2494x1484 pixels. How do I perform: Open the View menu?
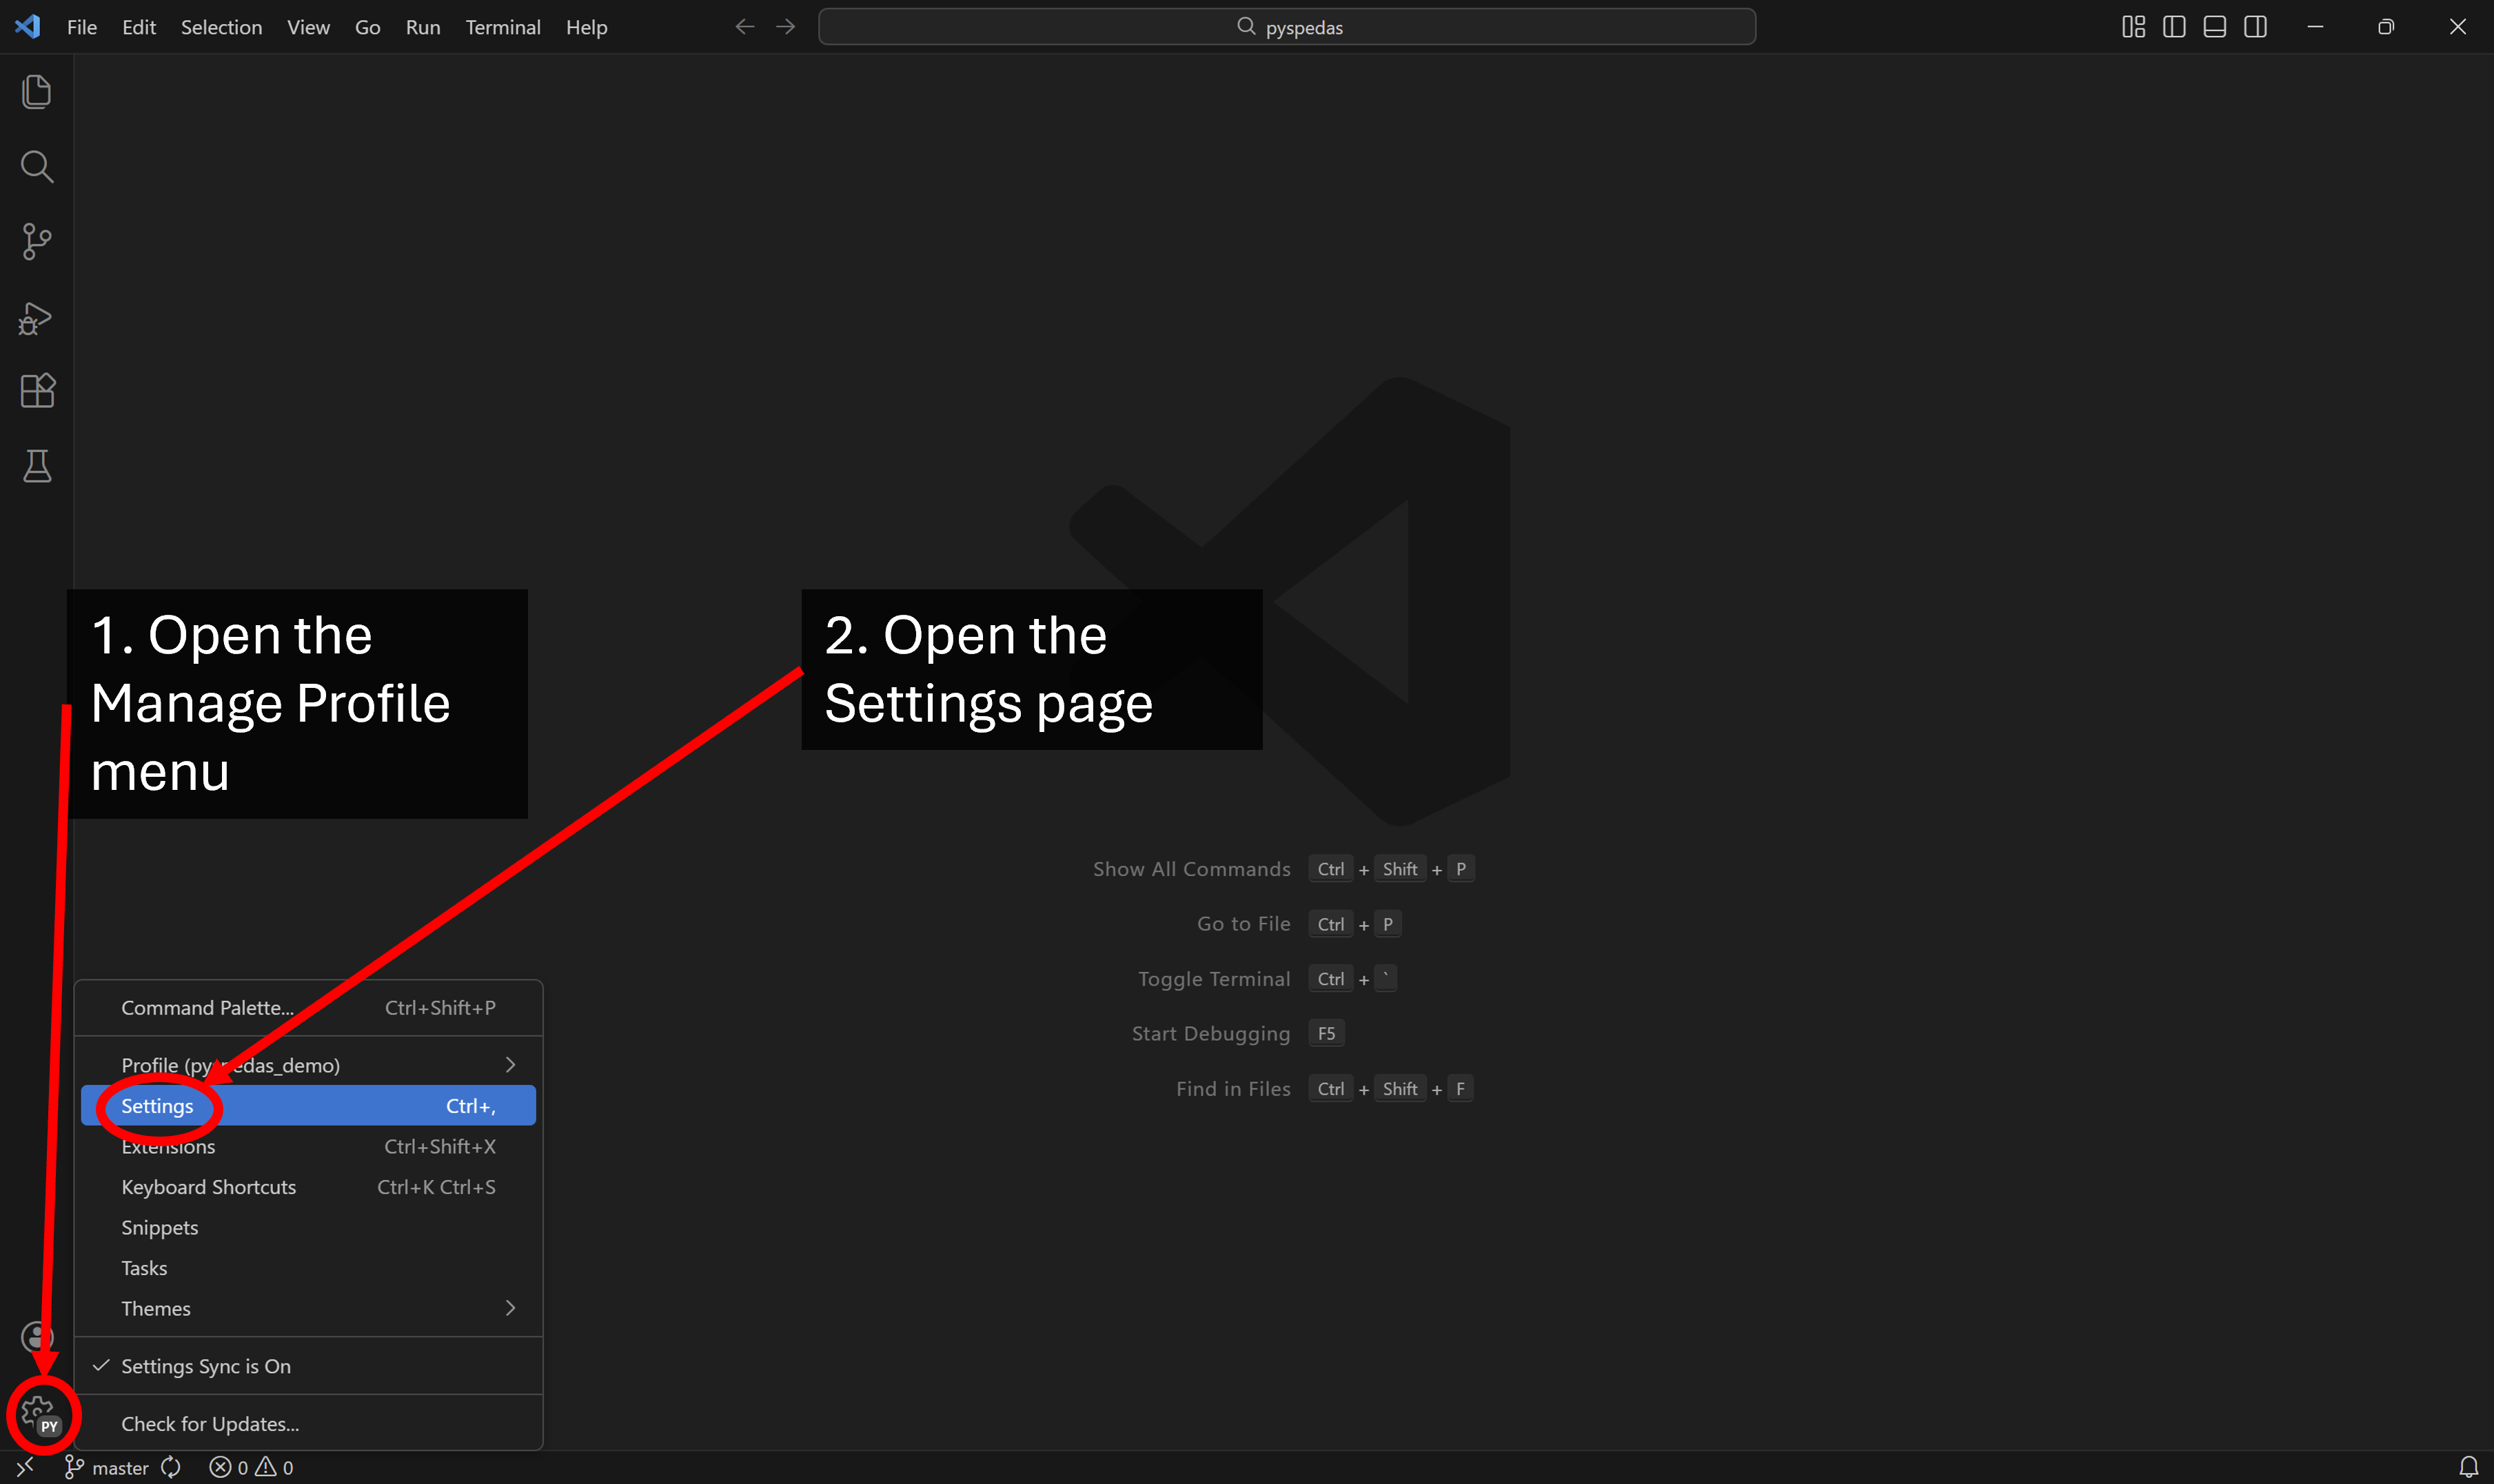click(x=308, y=27)
